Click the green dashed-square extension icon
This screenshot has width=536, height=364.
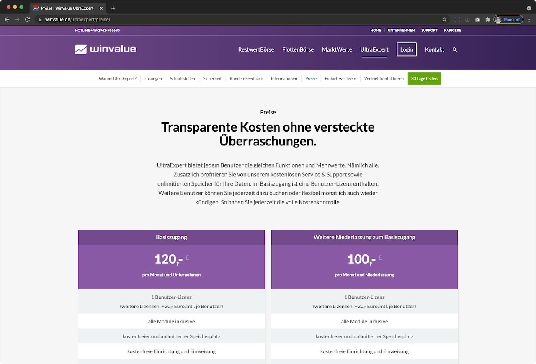(457, 19)
